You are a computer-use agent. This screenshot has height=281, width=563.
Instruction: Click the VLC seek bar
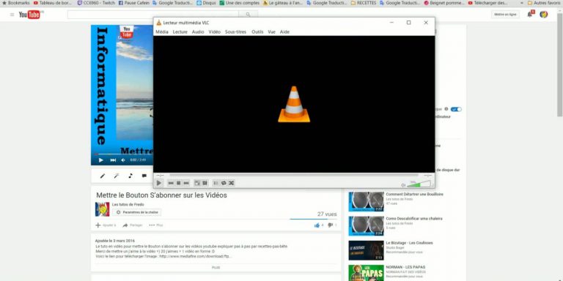click(x=294, y=176)
